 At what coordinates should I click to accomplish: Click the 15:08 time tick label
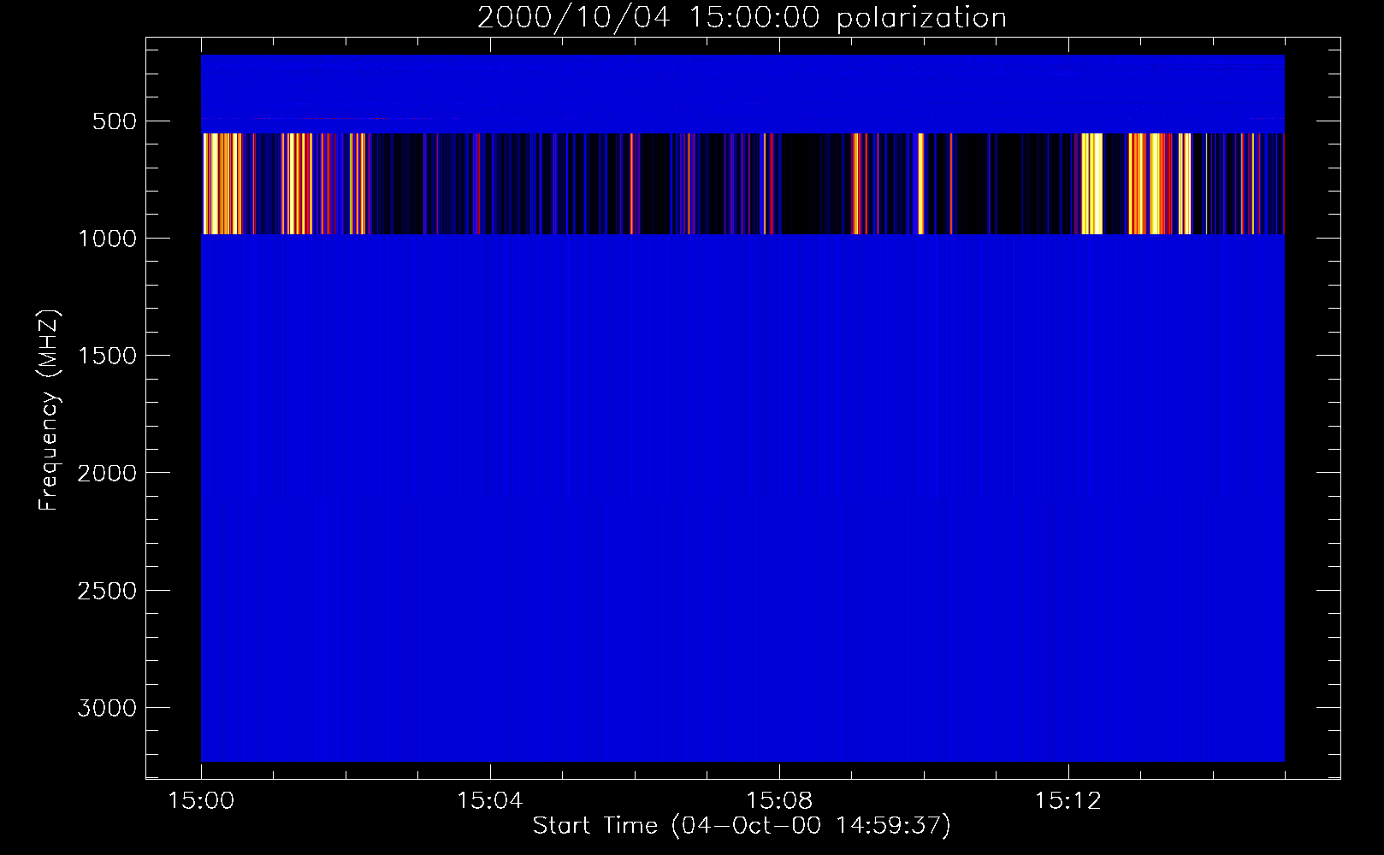coord(779,801)
